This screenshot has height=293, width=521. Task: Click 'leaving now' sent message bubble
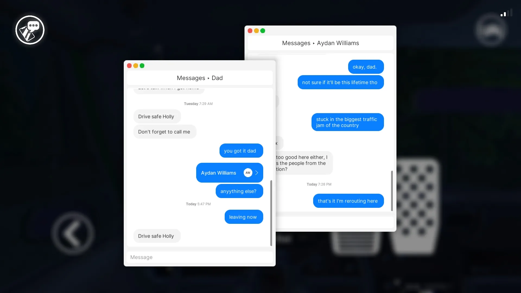pos(243,217)
